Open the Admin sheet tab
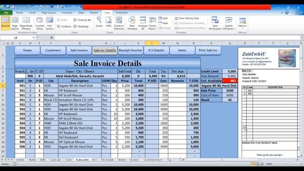The height and width of the screenshot is (171, 304). click(x=20, y=160)
